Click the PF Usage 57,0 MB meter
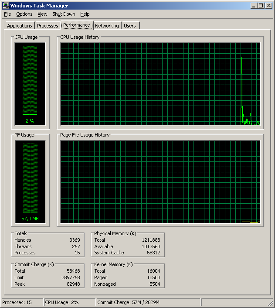Viewport: 275px width, 308px height. coord(30,181)
